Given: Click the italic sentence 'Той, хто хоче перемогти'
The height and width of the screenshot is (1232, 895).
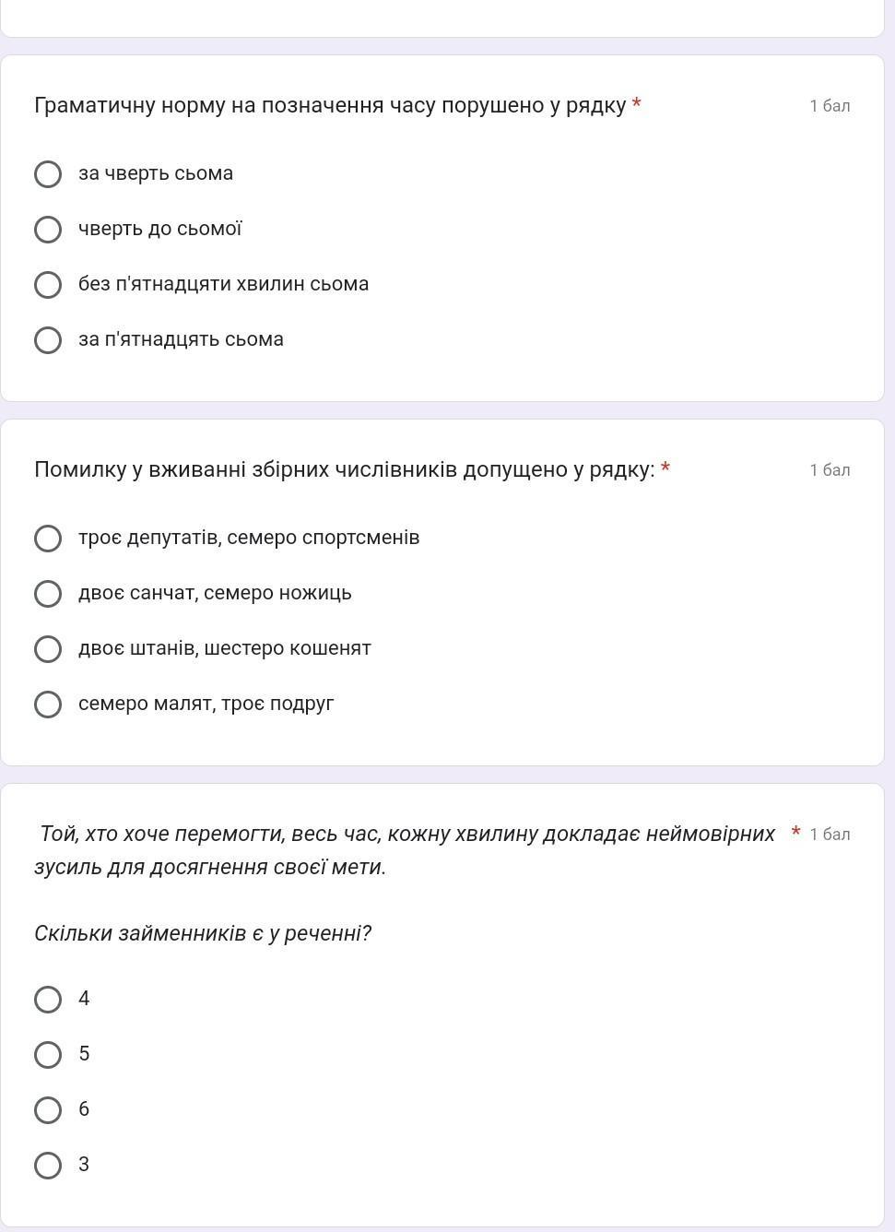Looking at the screenshot, I should coord(406,835).
